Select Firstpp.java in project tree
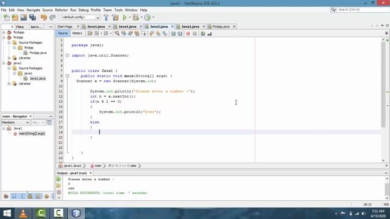Viewport: 390px width, 219px height. [x=38, y=53]
